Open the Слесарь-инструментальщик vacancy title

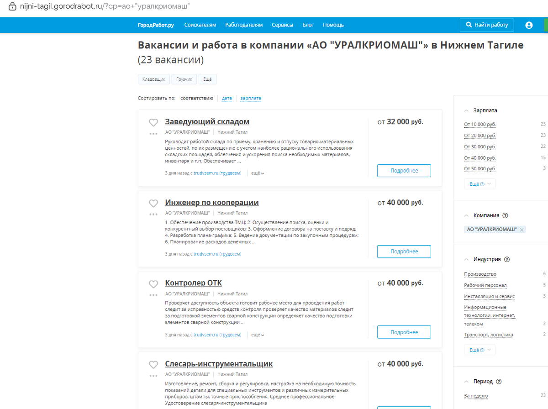[x=219, y=364]
